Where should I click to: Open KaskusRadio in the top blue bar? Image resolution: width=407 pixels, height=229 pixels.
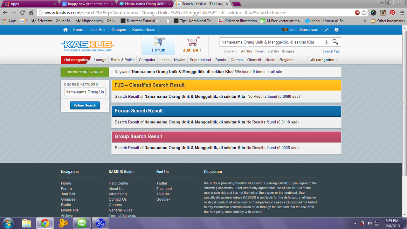[x=144, y=30]
